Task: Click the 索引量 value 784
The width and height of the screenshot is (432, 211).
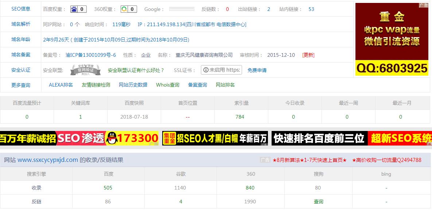Action: 240,117
